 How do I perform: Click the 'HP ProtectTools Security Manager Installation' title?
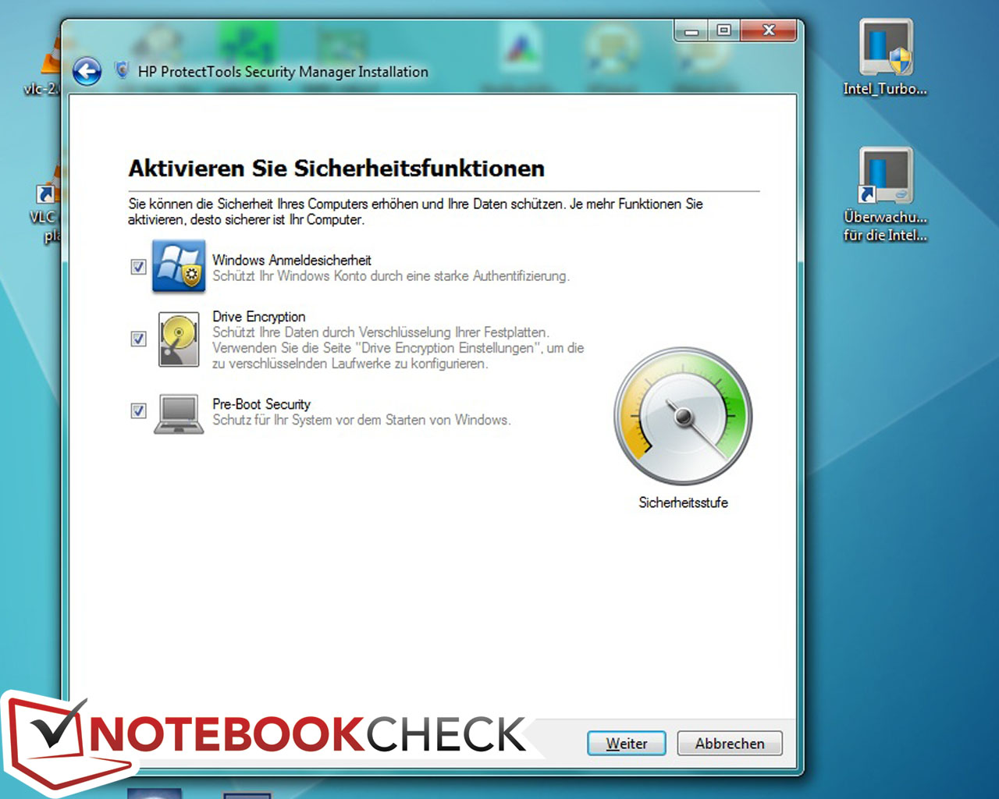click(283, 72)
